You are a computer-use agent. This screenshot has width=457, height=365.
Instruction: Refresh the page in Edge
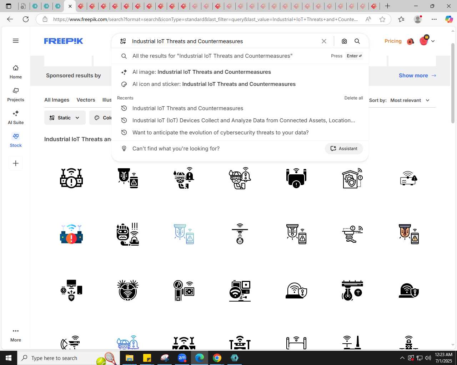tap(26, 19)
